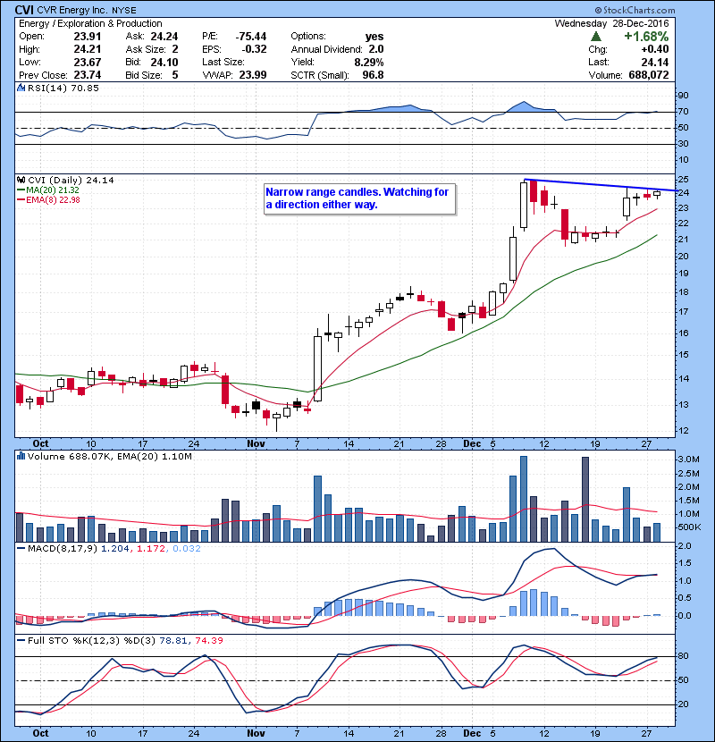Click the VWAP value 23.99
Screen dimensions: 715x742
pos(253,75)
